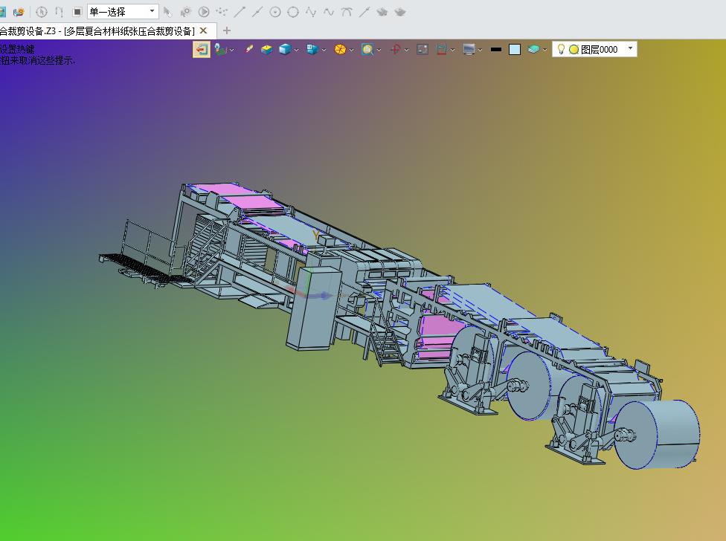Click the exit part icon in view toolbar
The height and width of the screenshot is (541, 726).
coord(202,50)
